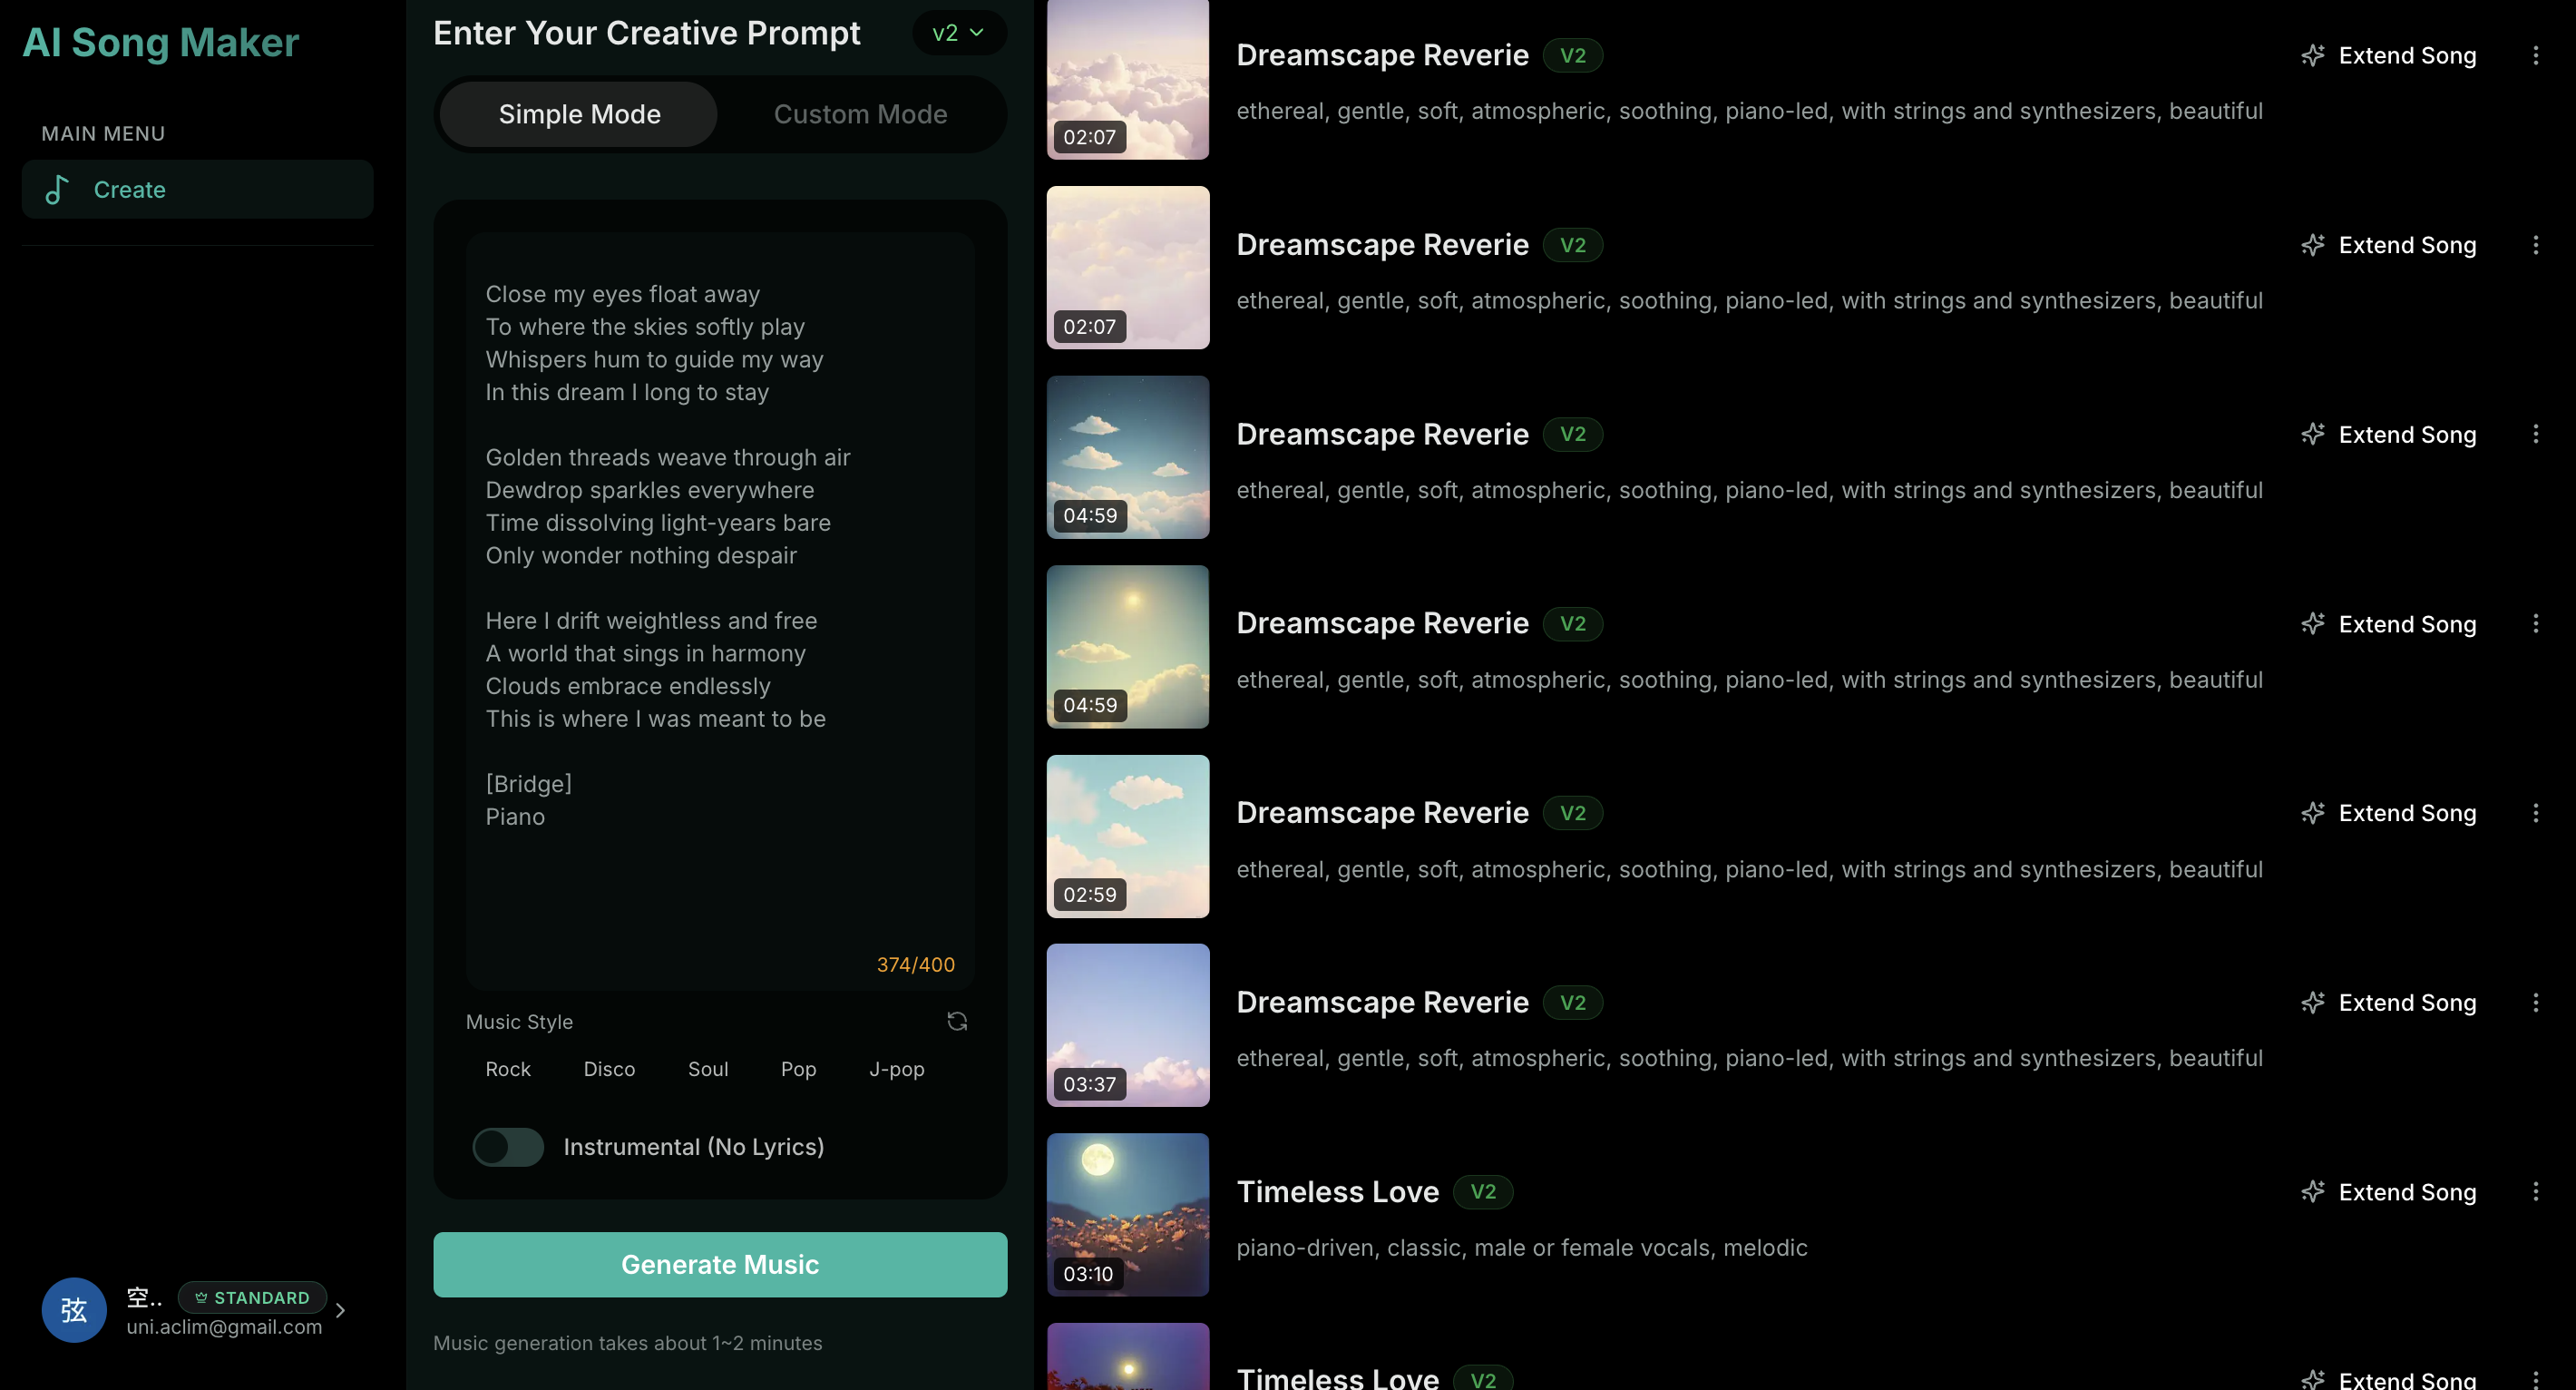Click the [Bridge] line in lyrics
The image size is (2576, 1390).
coord(528,784)
